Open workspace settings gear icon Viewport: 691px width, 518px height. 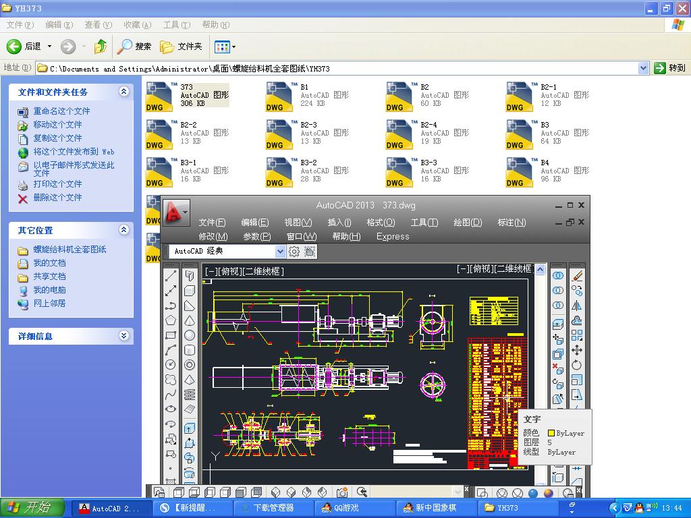point(294,252)
